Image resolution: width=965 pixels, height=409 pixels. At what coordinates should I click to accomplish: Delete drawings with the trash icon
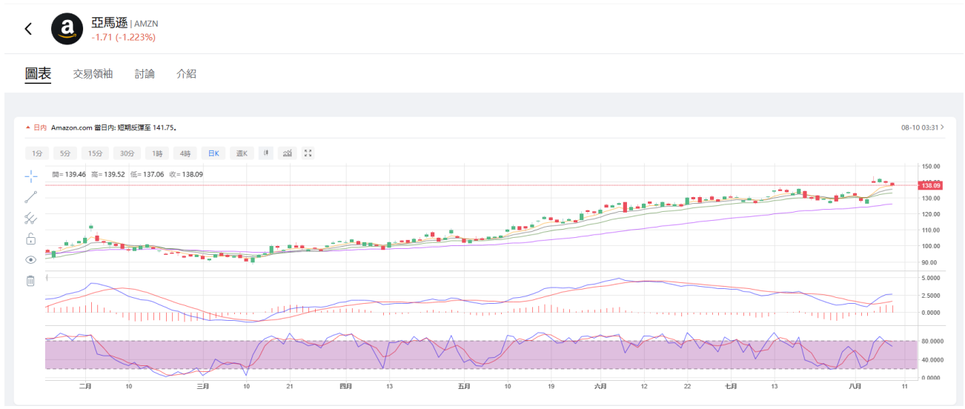30,281
